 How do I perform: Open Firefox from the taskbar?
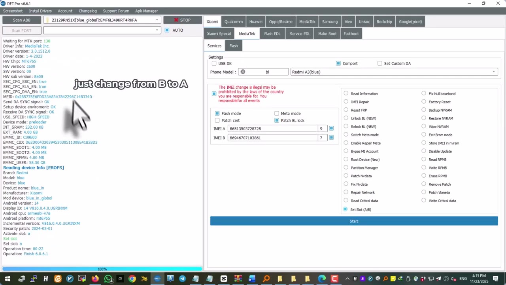pyautogui.click(x=95, y=279)
